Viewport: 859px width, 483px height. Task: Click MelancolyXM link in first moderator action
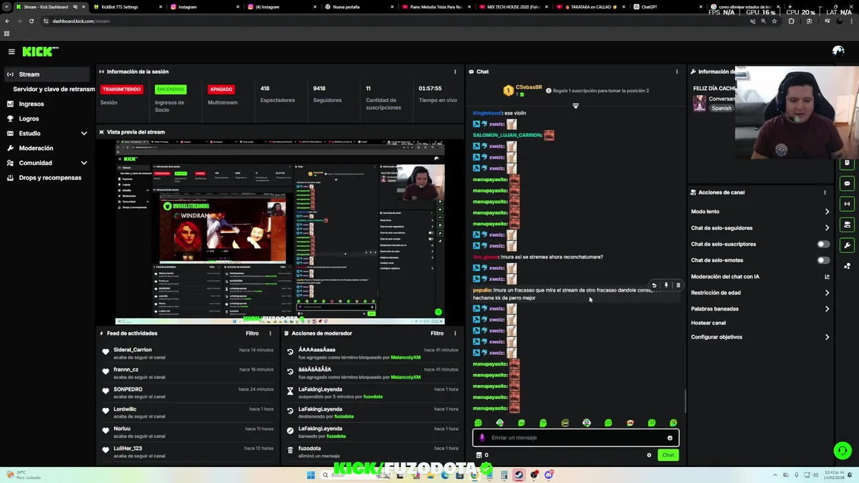tap(405, 358)
